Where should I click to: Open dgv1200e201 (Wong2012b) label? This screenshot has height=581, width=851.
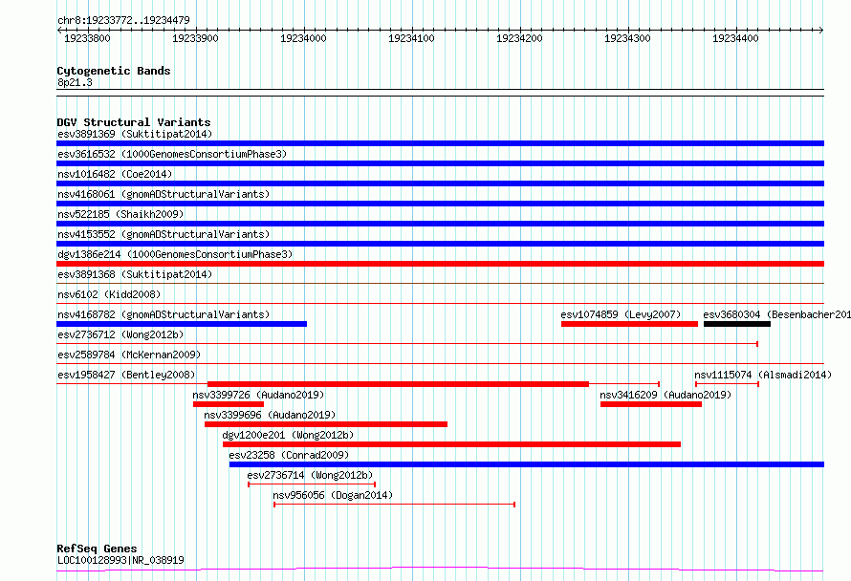coord(288,435)
